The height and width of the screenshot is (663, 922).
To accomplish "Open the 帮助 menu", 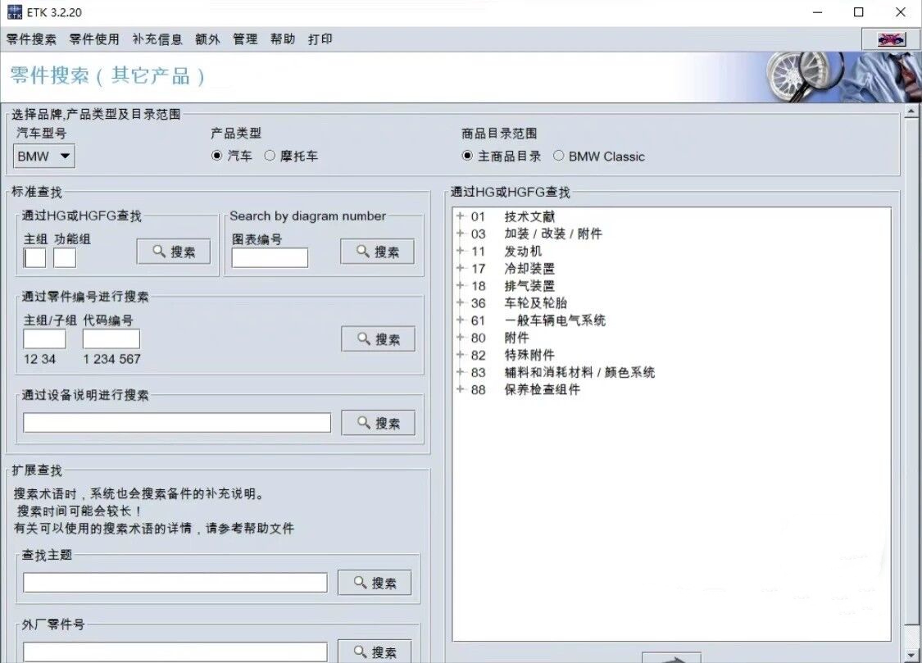I will 283,39.
